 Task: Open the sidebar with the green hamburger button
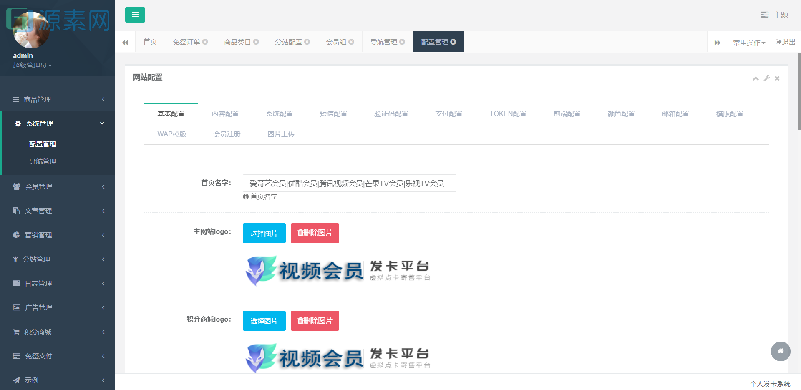(x=135, y=15)
